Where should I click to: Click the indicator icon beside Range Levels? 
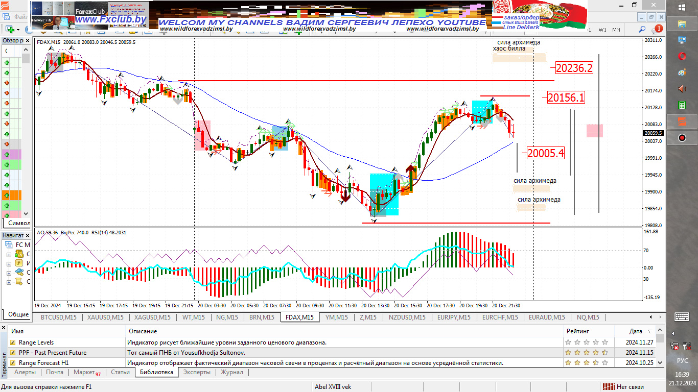click(13, 342)
